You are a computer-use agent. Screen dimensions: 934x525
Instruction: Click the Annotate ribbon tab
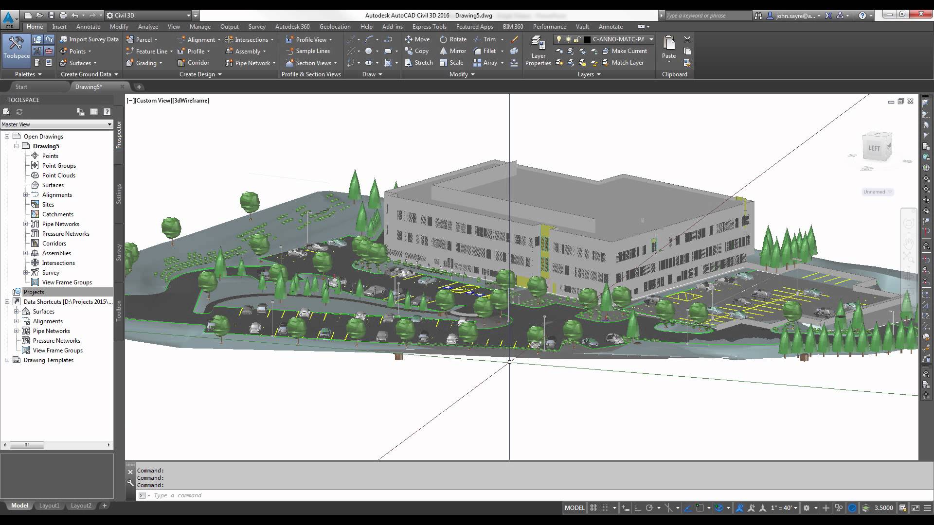(x=88, y=26)
